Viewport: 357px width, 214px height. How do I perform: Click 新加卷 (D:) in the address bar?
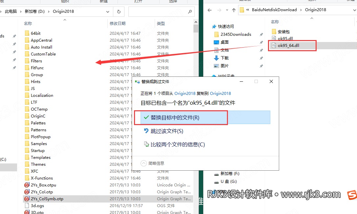[x=34, y=11]
